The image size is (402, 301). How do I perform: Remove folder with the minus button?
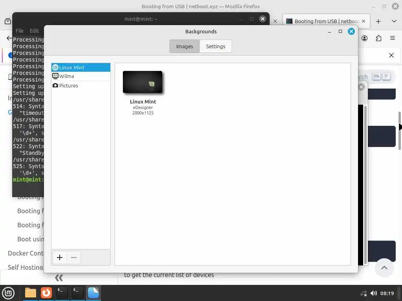pyautogui.click(x=74, y=257)
